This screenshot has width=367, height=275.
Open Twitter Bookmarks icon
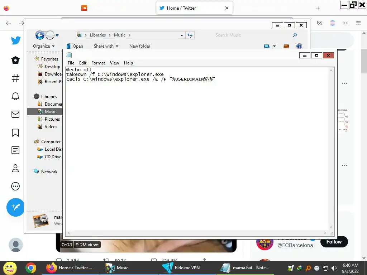tap(15, 132)
